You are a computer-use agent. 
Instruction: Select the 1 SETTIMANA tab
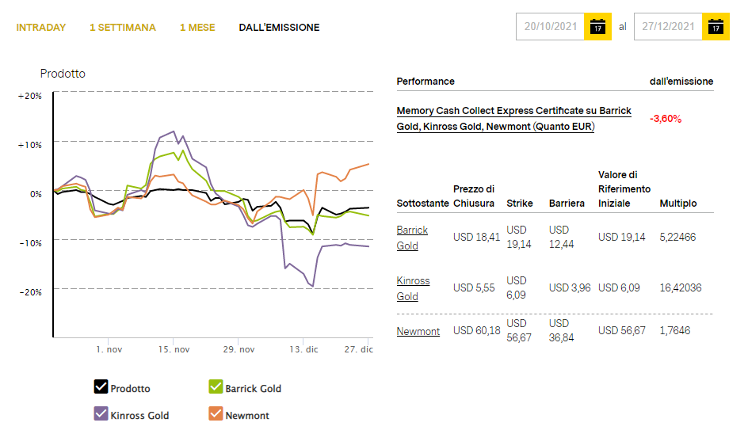coord(123,28)
